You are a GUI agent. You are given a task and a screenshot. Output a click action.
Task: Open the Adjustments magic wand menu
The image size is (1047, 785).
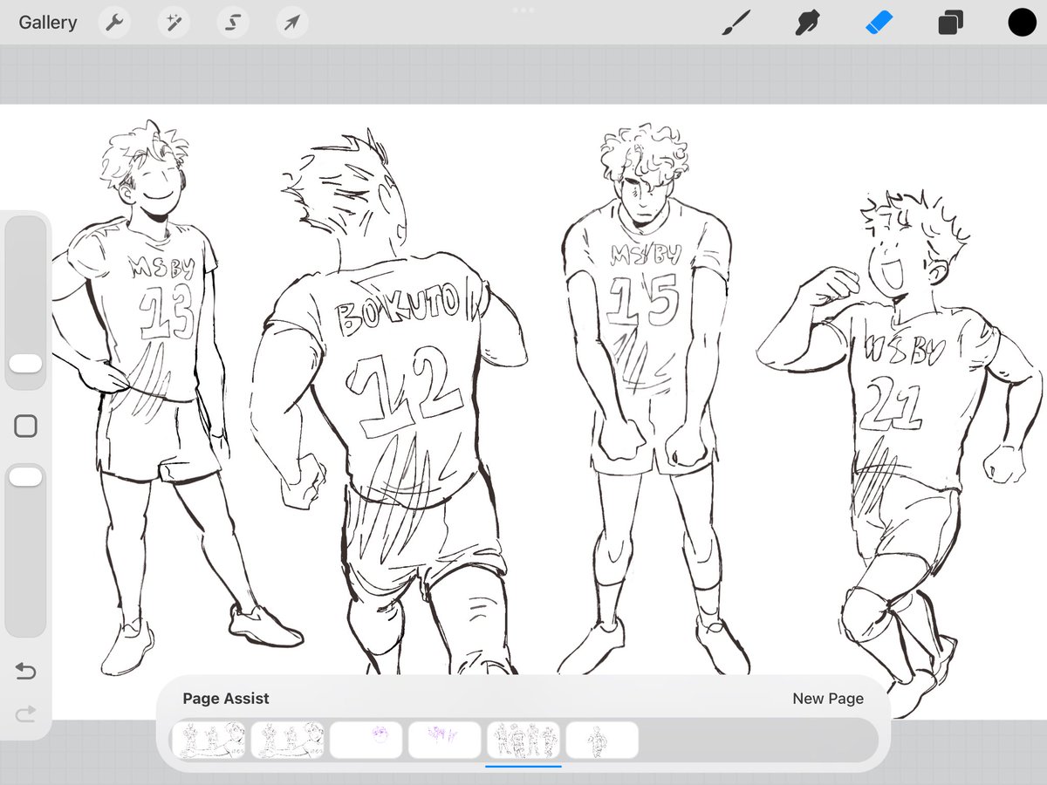click(174, 23)
